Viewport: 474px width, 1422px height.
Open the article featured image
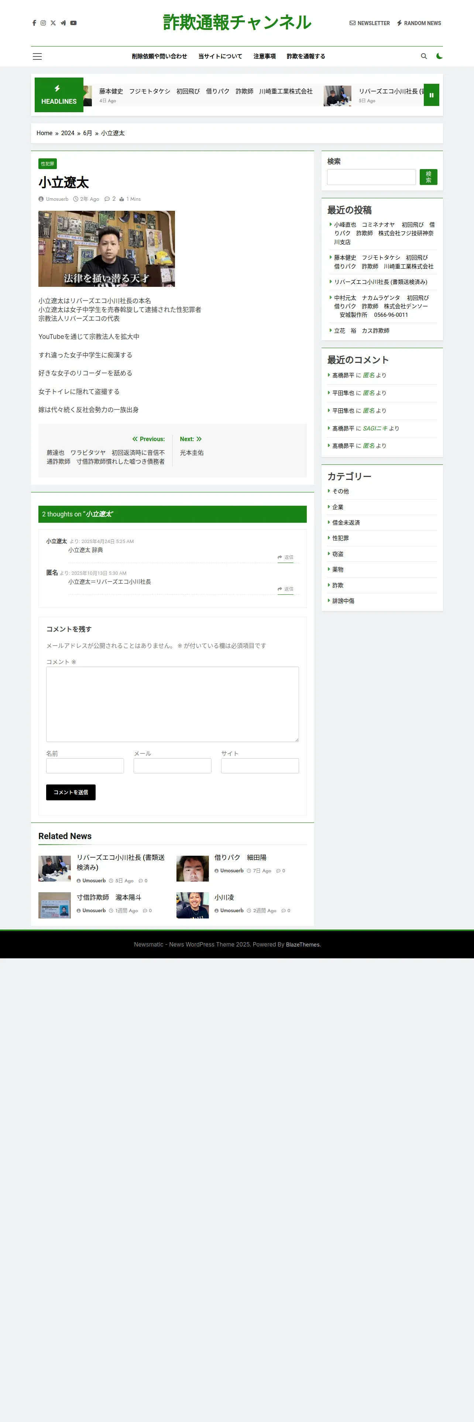106,248
